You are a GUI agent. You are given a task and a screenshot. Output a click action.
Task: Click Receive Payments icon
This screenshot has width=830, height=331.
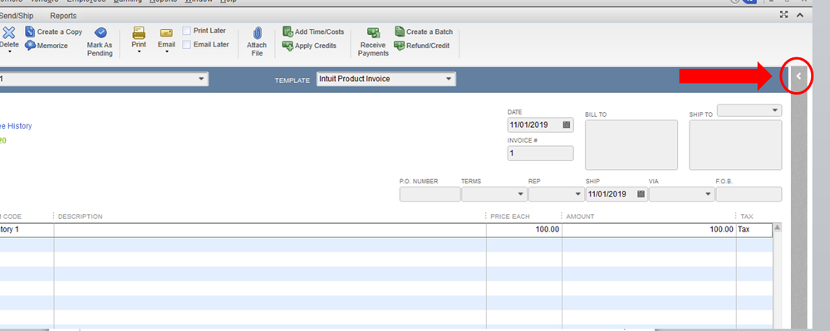(373, 33)
